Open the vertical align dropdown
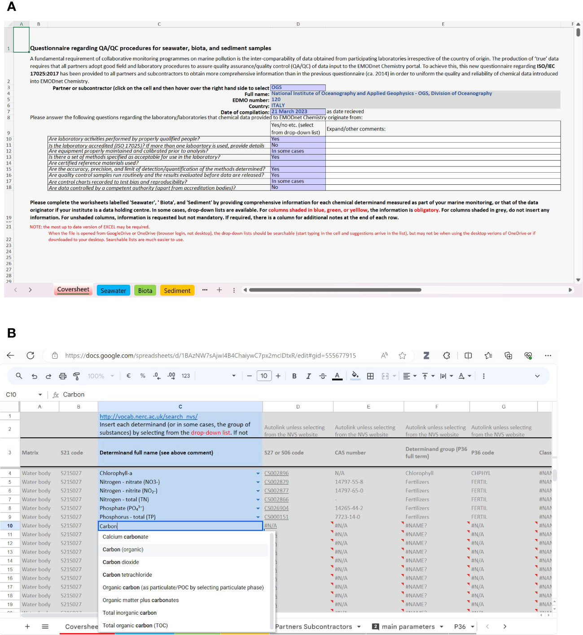The image size is (583, 635). (428, 376)
